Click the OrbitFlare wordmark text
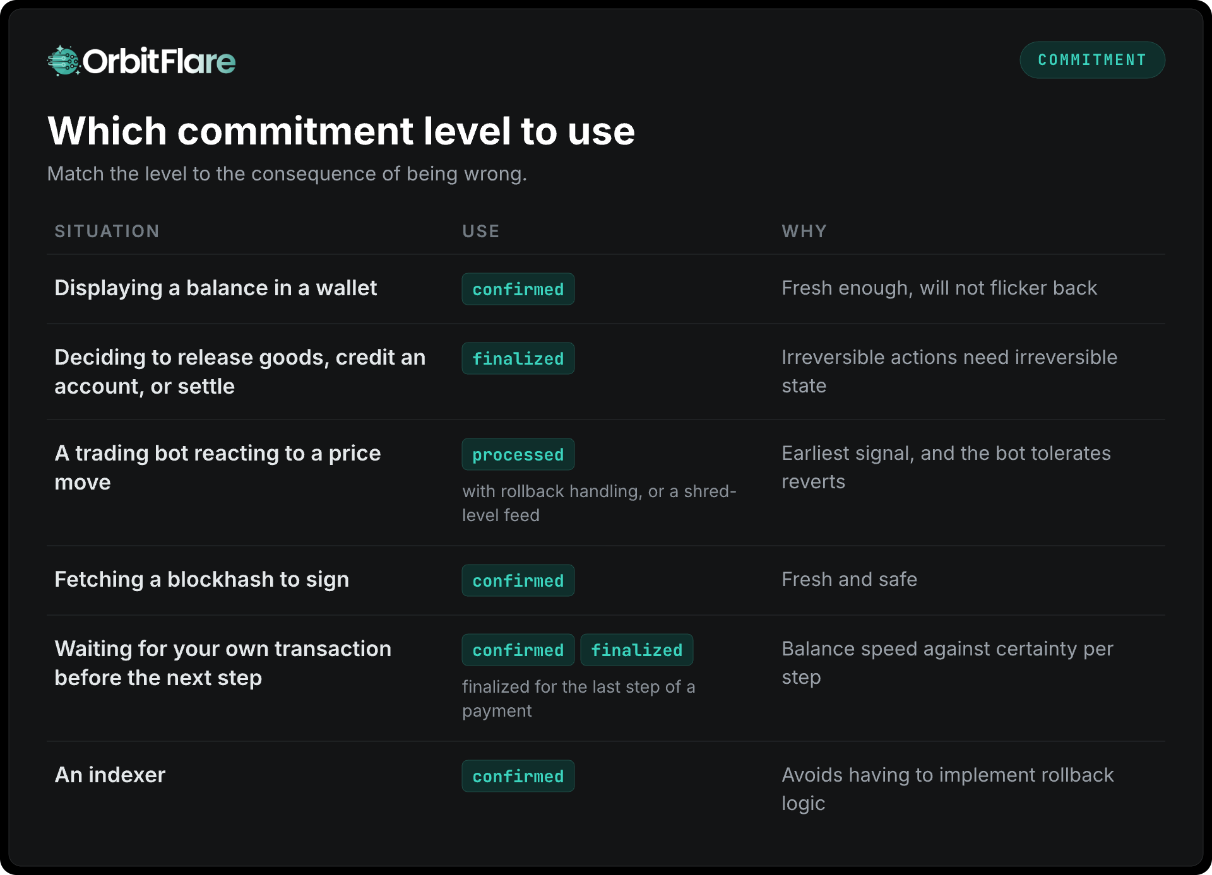 pos(159,61)
